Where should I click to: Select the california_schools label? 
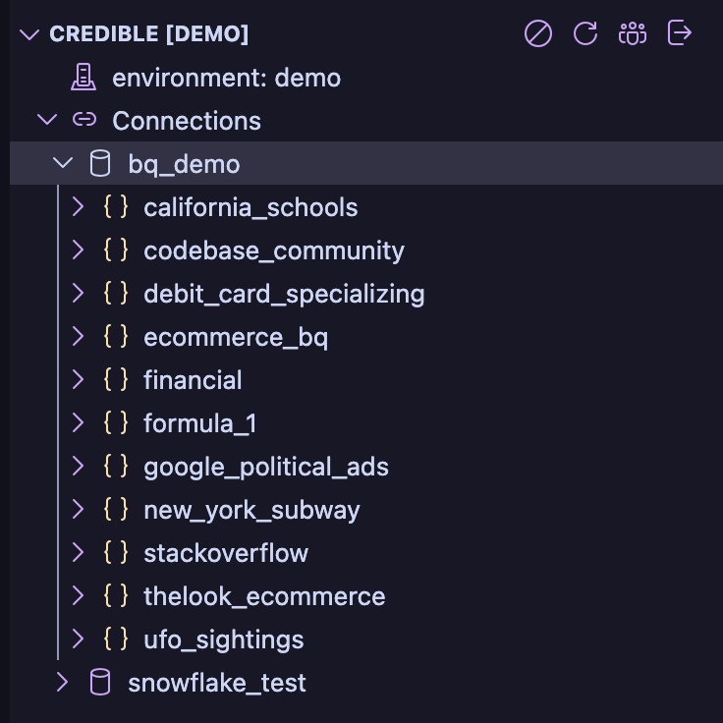[250, 207]
